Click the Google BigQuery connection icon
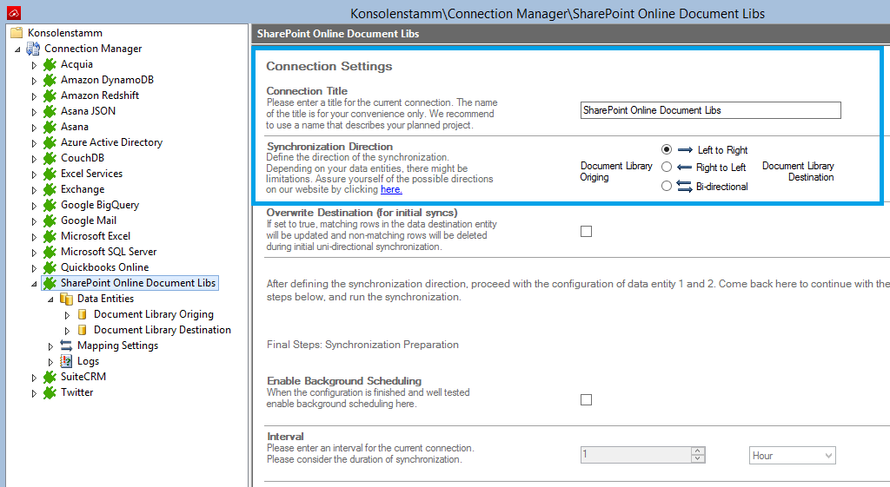Image resolution: width=890 pixels, height=487 pixels. pyautogui.click(x=50, y=205)
